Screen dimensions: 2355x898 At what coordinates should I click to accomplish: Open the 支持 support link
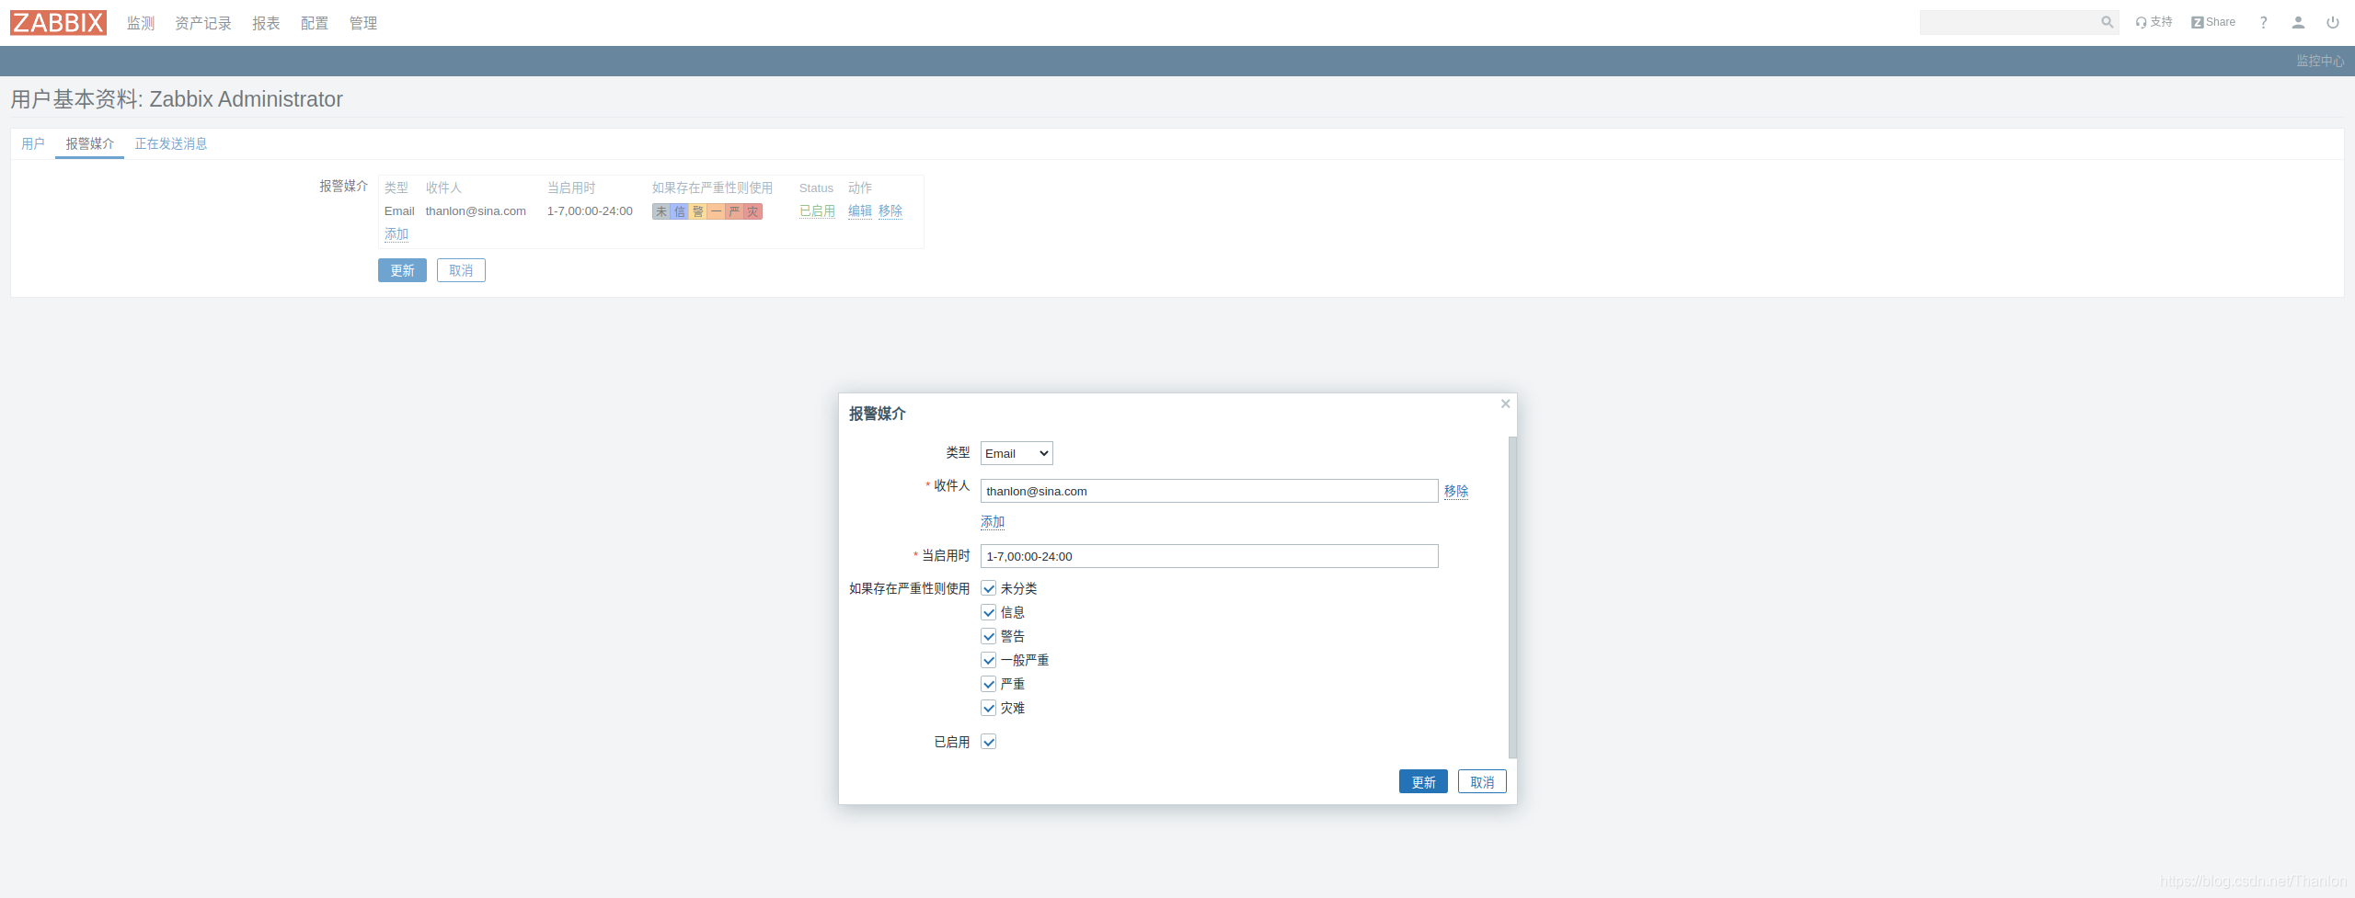coord(2154,22)
